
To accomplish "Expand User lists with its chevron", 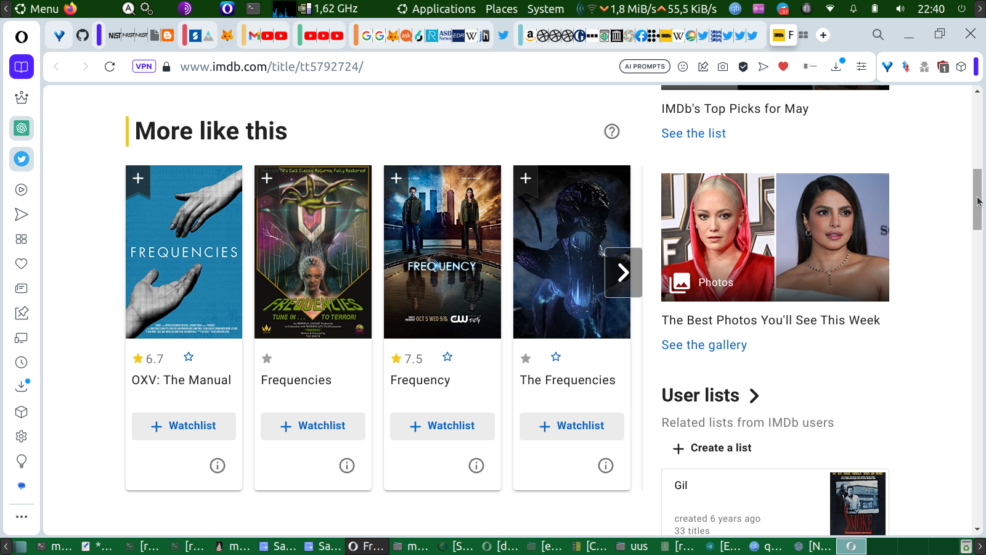I will 754,396.
